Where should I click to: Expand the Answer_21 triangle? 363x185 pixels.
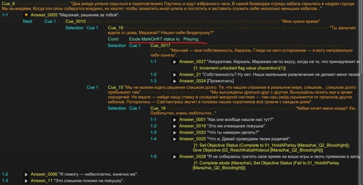[x=175, y=74]
